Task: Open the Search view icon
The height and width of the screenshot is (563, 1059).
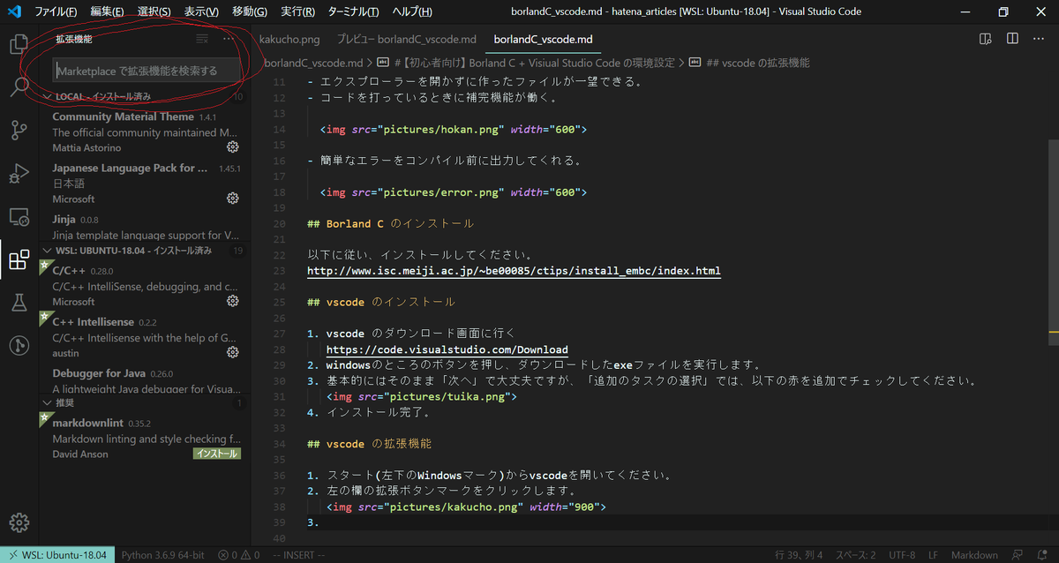Action: [19, 86]
